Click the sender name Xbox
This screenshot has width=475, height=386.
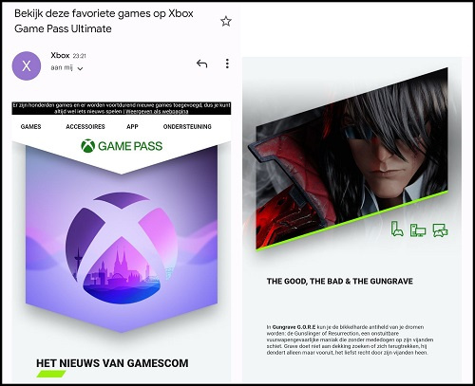(x=60, y=55)
